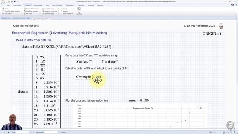Click the Undo arrow icon
This screenshot has height=134, width=238.
(x=15, y=1)
